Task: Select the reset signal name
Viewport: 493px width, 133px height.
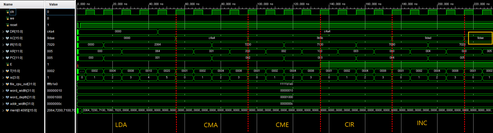Action: click(x=14, y=25)
